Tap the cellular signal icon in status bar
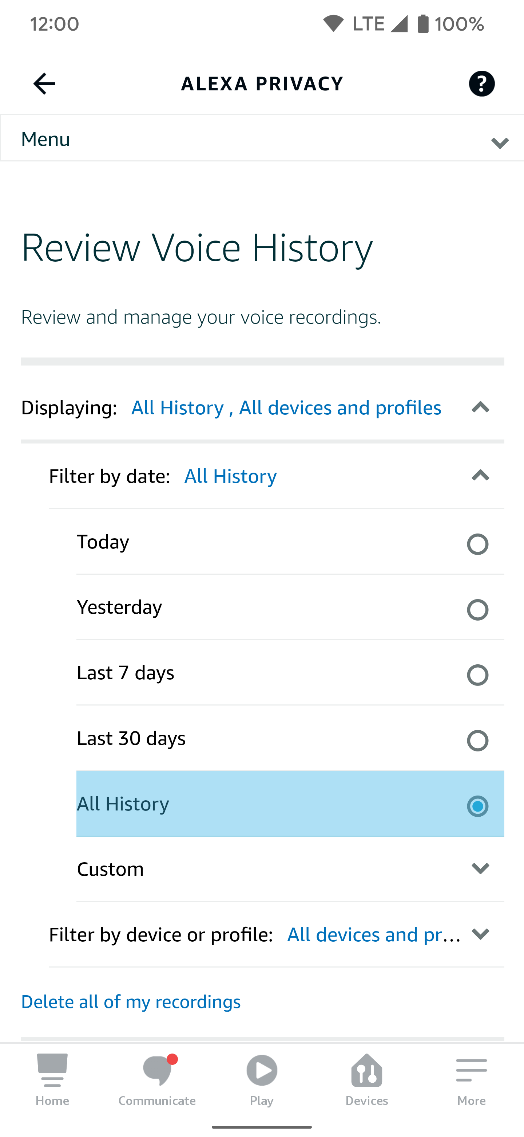The height and width of the screenshot is (1137, 524). pos(399,23)
